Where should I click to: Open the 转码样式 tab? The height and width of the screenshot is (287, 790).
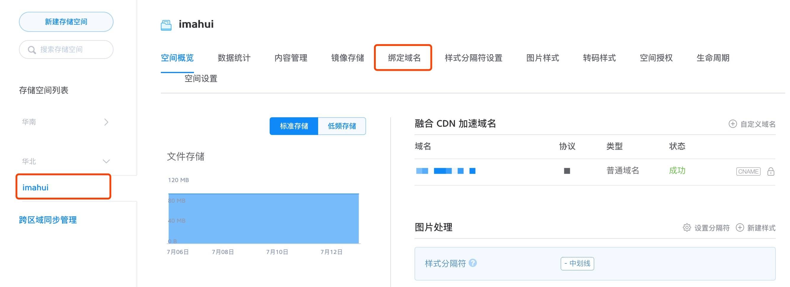599,58
